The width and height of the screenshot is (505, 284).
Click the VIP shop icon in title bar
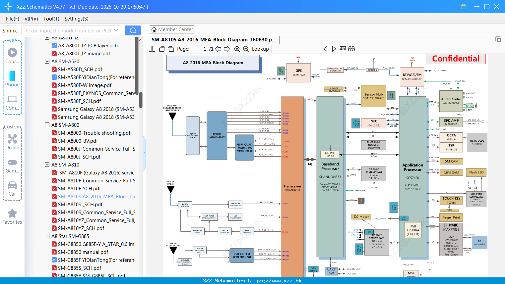tap(464, 7)
